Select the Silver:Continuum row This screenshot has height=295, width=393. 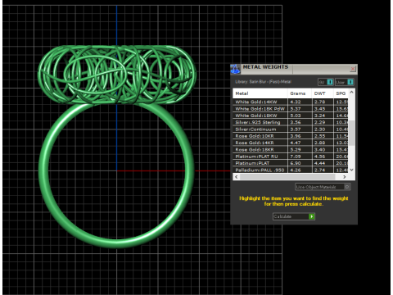291,129
